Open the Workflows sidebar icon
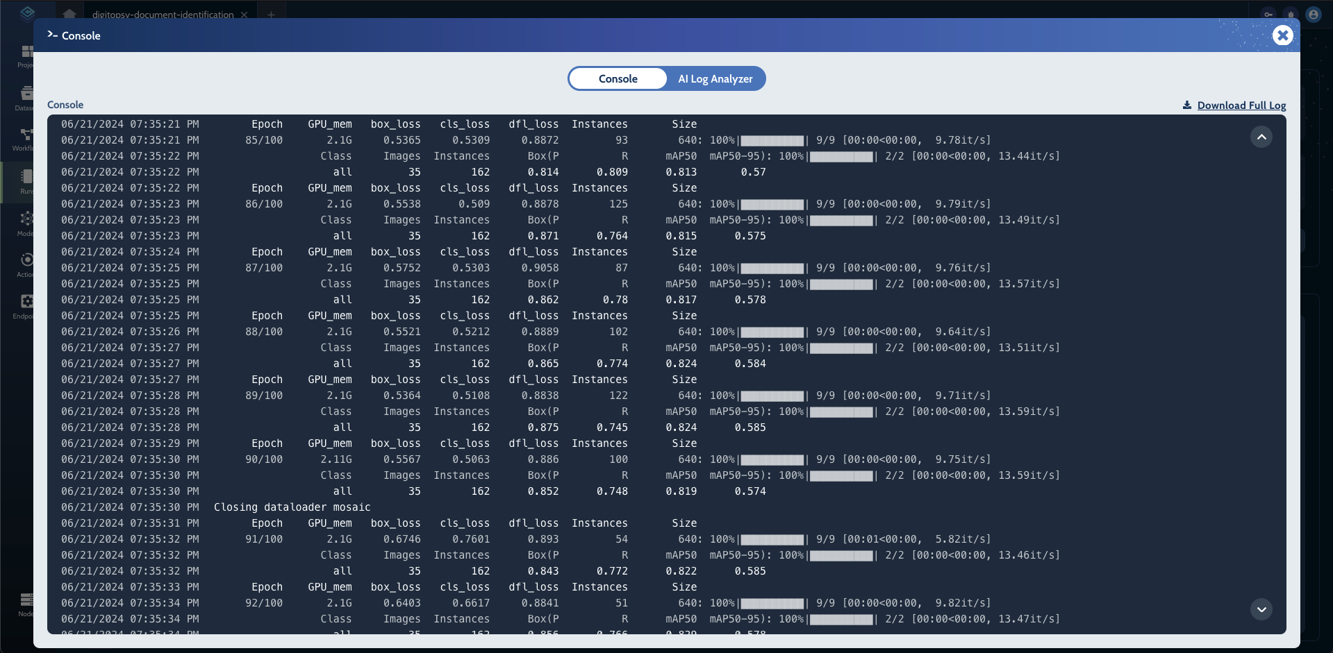Screen dimensions: 1333x653 [26, 137]
